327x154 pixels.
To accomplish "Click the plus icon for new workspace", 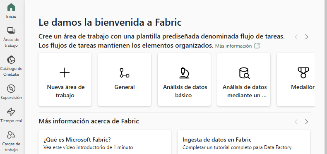I will (65, 73).
